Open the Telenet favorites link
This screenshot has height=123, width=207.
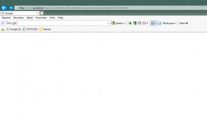click(45, 29)
